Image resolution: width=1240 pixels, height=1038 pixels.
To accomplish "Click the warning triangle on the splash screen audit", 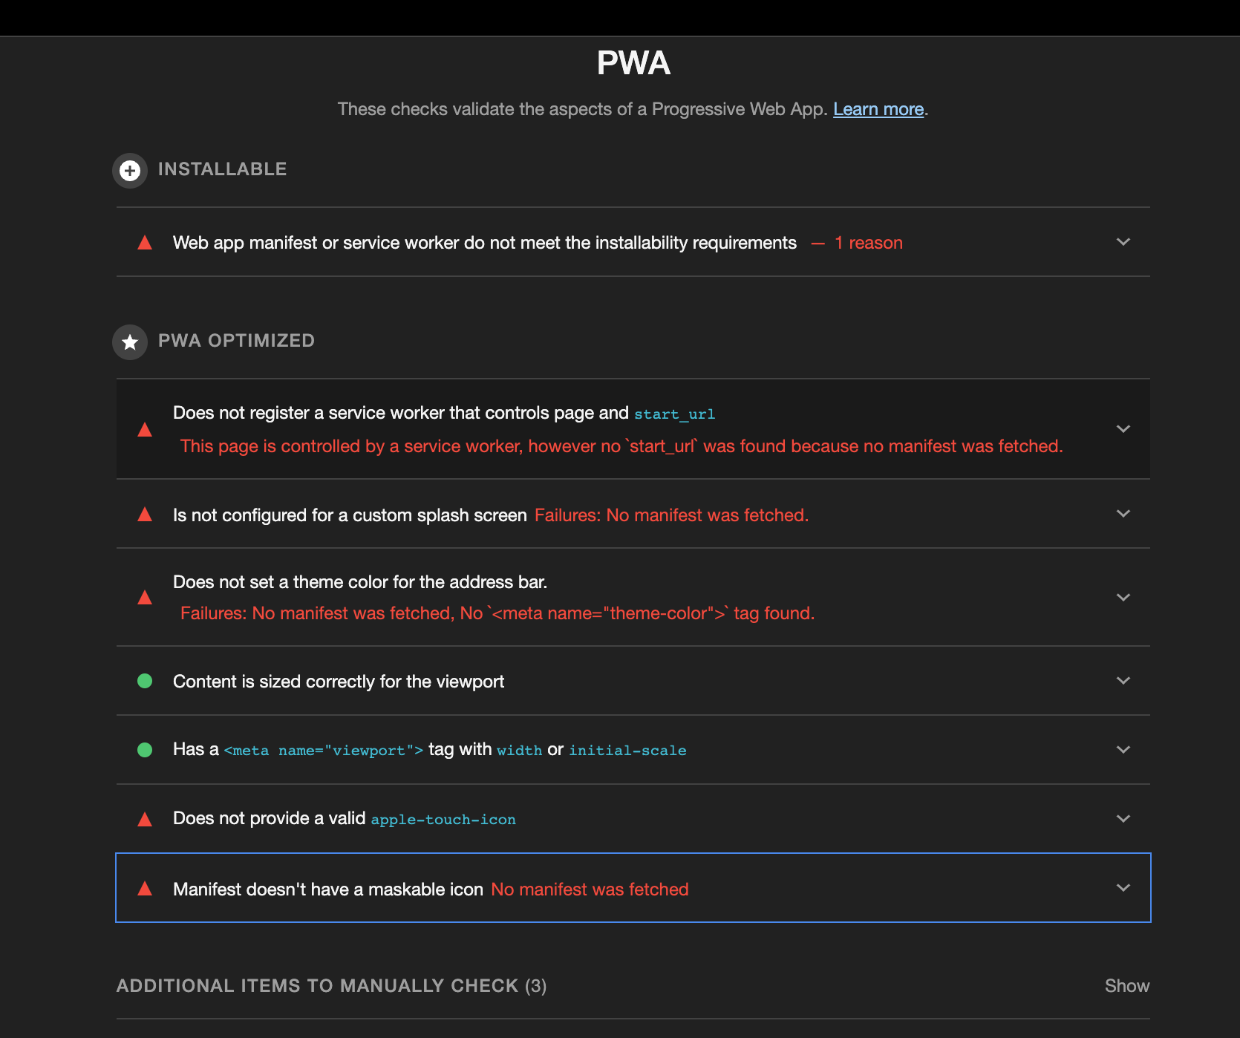I will [145, 515].
